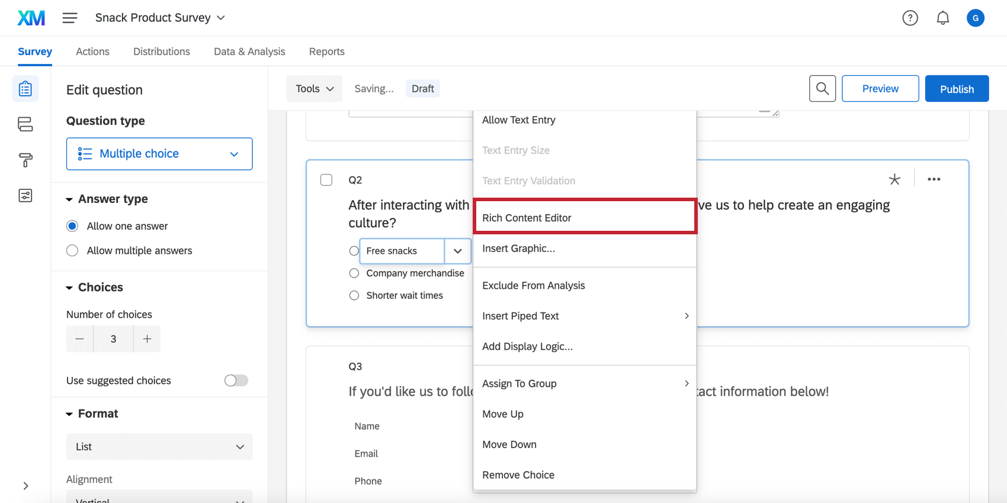Image resolution: width=1007 pixels, height=503 pixels.
Task: Check the Q2 question checkbox
Action: (x=326, y=180)
